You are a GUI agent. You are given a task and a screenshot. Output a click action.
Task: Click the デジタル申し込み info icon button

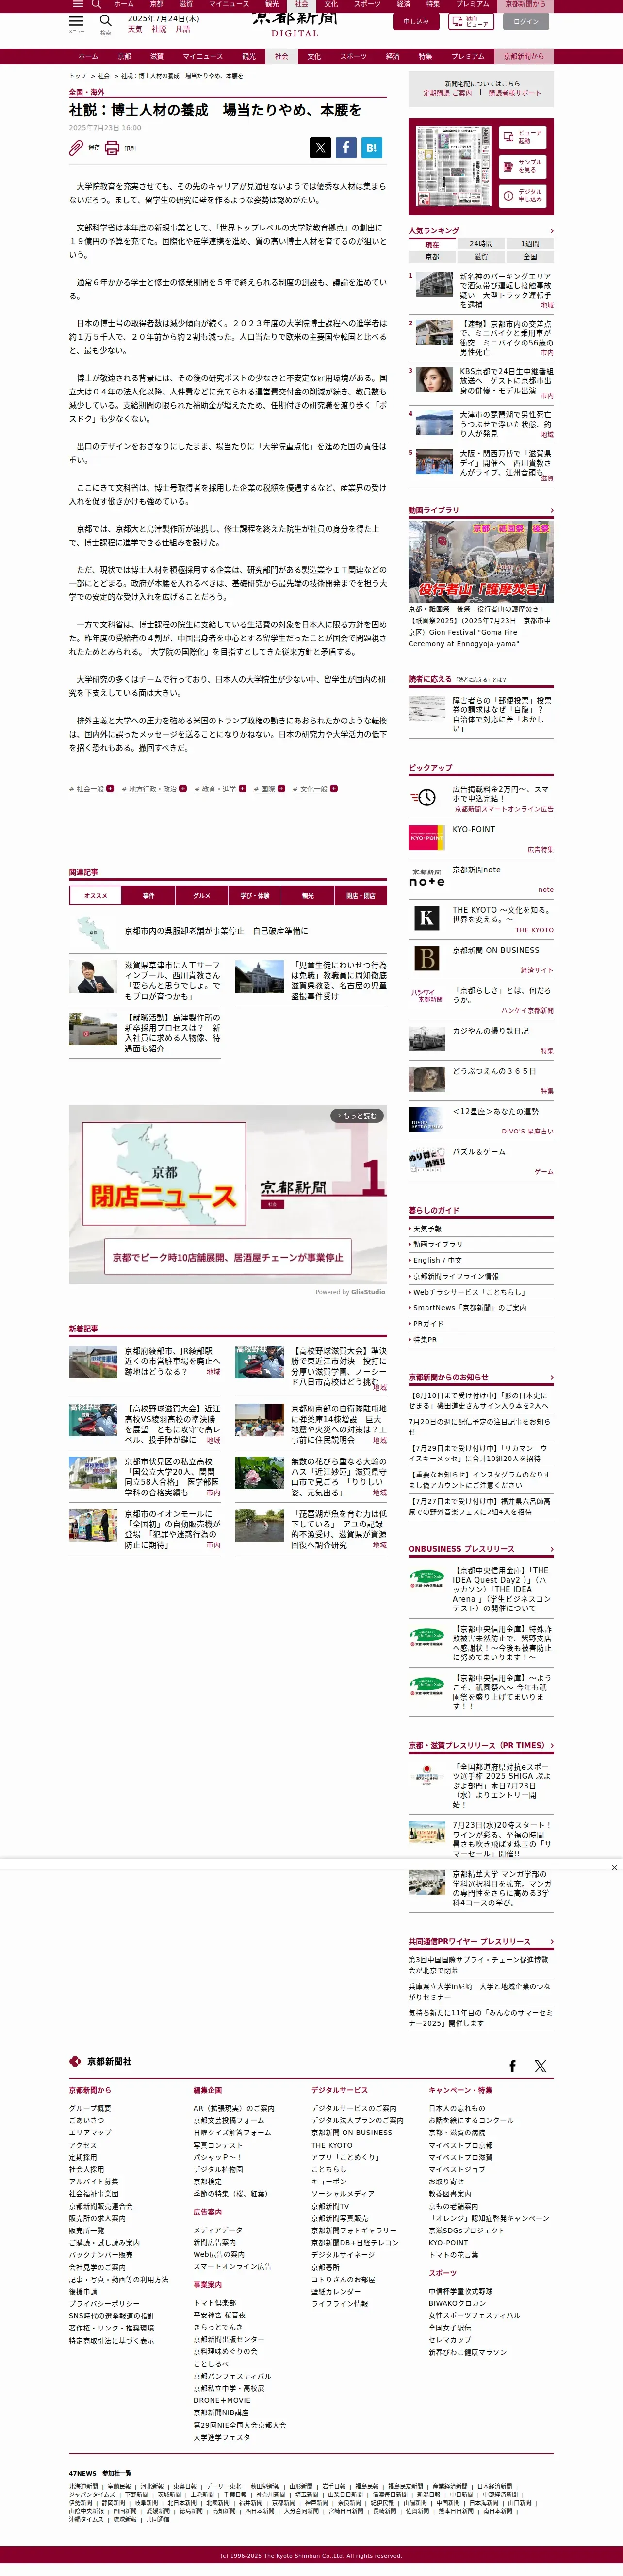pos(523,195)
